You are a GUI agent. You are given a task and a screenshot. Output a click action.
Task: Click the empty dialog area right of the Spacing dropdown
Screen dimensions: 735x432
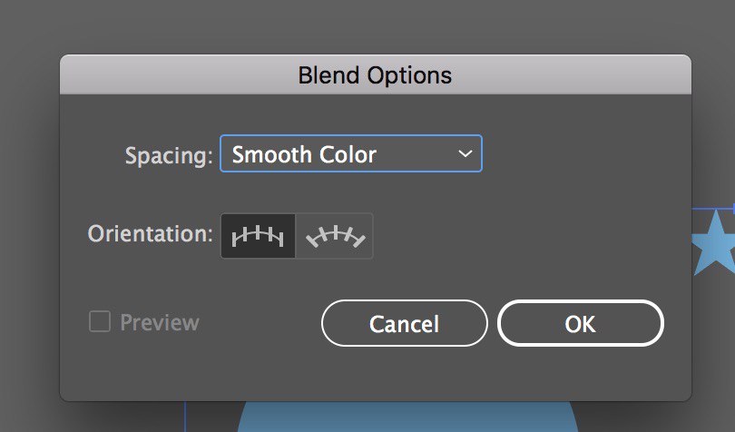(x=586, y=153)
